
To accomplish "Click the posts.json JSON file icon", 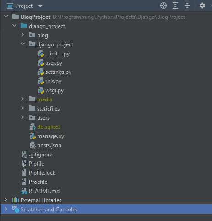I will tap(33, 145).
